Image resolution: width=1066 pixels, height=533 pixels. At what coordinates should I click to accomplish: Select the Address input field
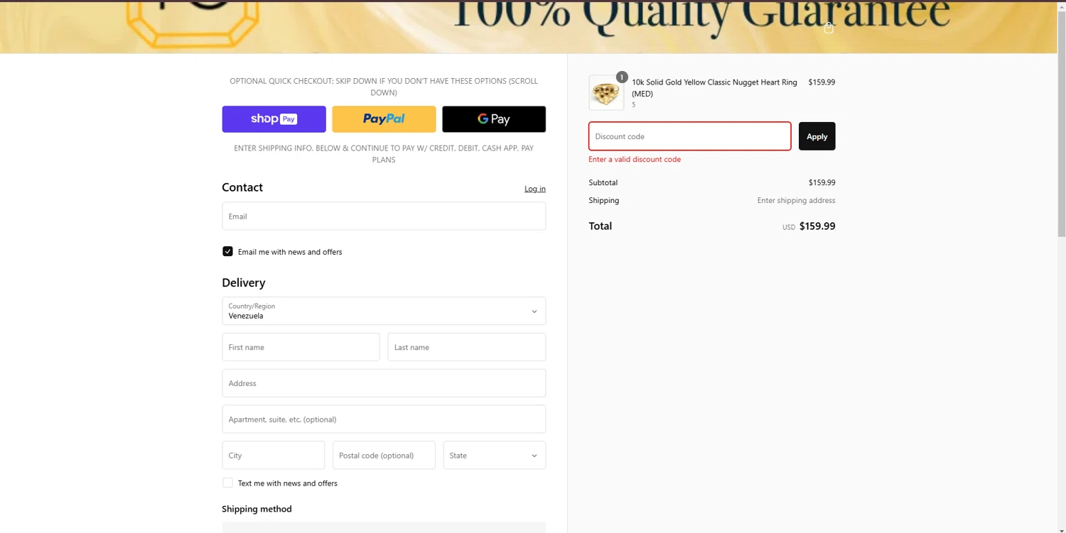coord(384,383)
